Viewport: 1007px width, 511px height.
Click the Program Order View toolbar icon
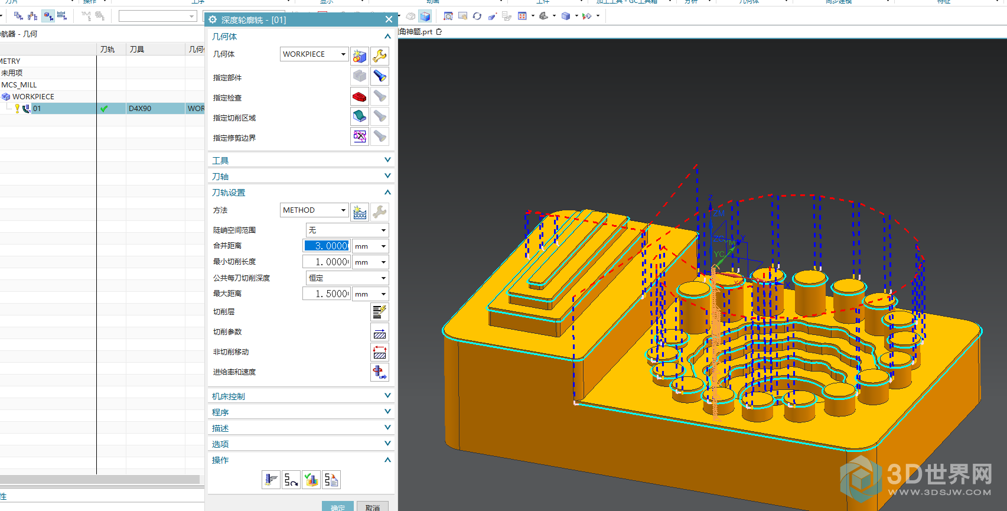[x=19, y=16]
